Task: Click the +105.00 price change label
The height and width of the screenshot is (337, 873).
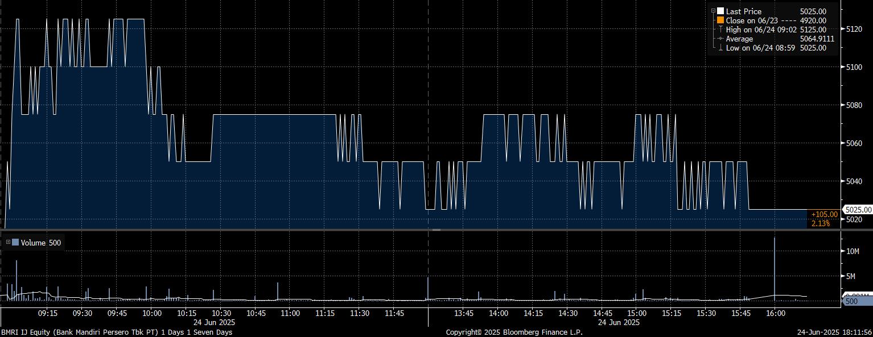Action: click(824, 214)
